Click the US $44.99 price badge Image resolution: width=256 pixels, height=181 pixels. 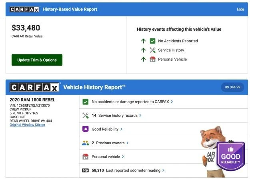(x=232, y=87)
